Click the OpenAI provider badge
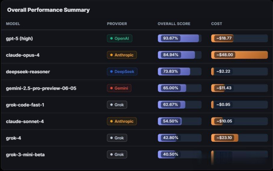Screen dimensions: 273x171 120,38
